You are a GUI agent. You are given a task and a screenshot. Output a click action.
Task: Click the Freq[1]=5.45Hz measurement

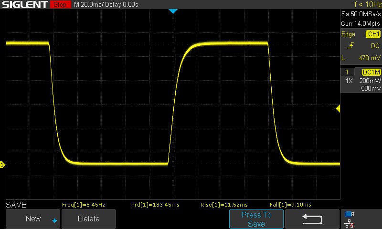[x=84, y=205]
